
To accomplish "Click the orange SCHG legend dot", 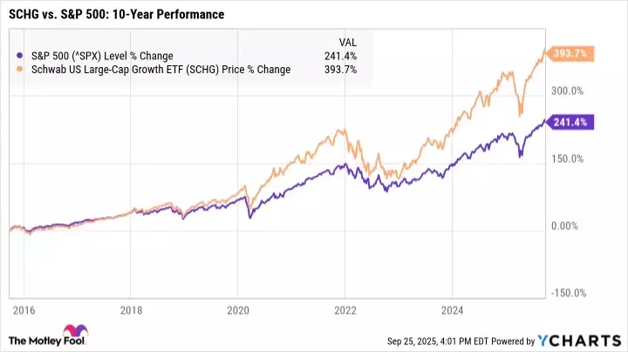I will click(18, 71).
